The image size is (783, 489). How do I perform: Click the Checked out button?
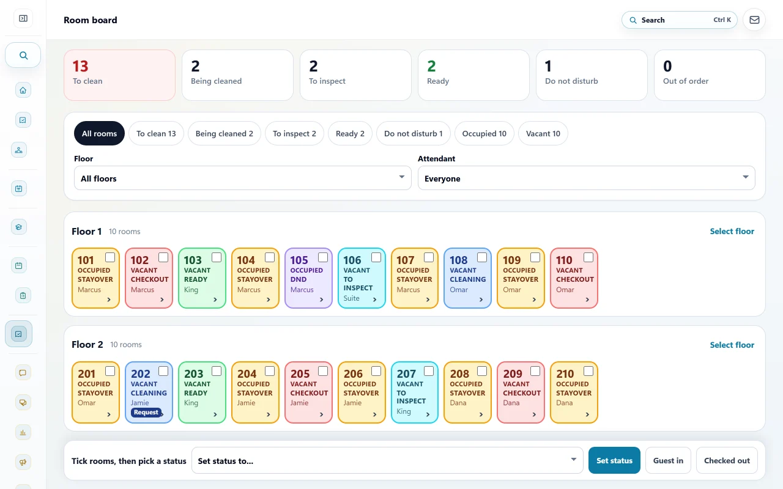[x=727, y=460]
